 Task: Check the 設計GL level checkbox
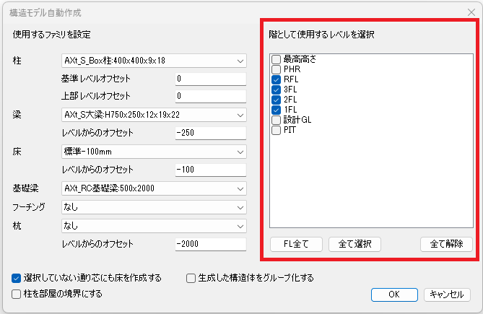(276, 120)
